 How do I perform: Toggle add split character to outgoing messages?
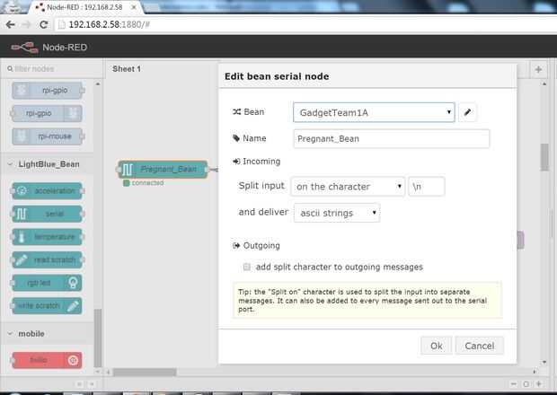247,267
